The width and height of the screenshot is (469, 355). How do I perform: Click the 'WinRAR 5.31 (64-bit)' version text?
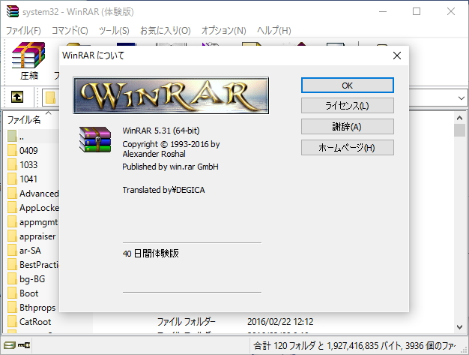coord(161,131)
